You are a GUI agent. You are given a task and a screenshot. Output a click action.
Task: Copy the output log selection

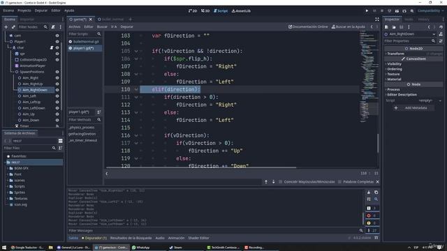click(376, 192)
